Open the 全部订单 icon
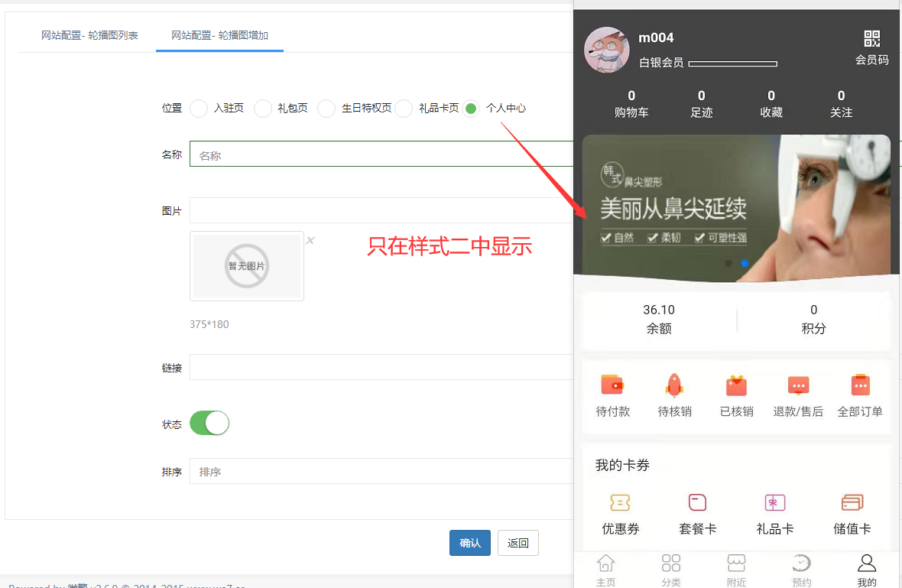The image size is (902, 588). [860, 385]
